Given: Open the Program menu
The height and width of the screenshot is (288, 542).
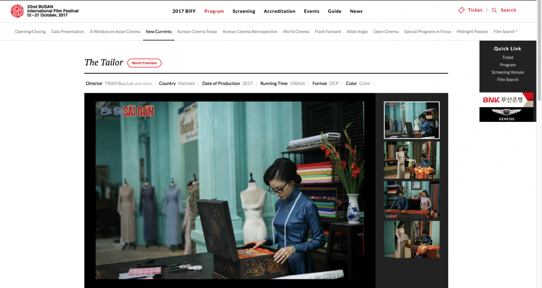Looking at the screenshot, I should pos(214,11).
